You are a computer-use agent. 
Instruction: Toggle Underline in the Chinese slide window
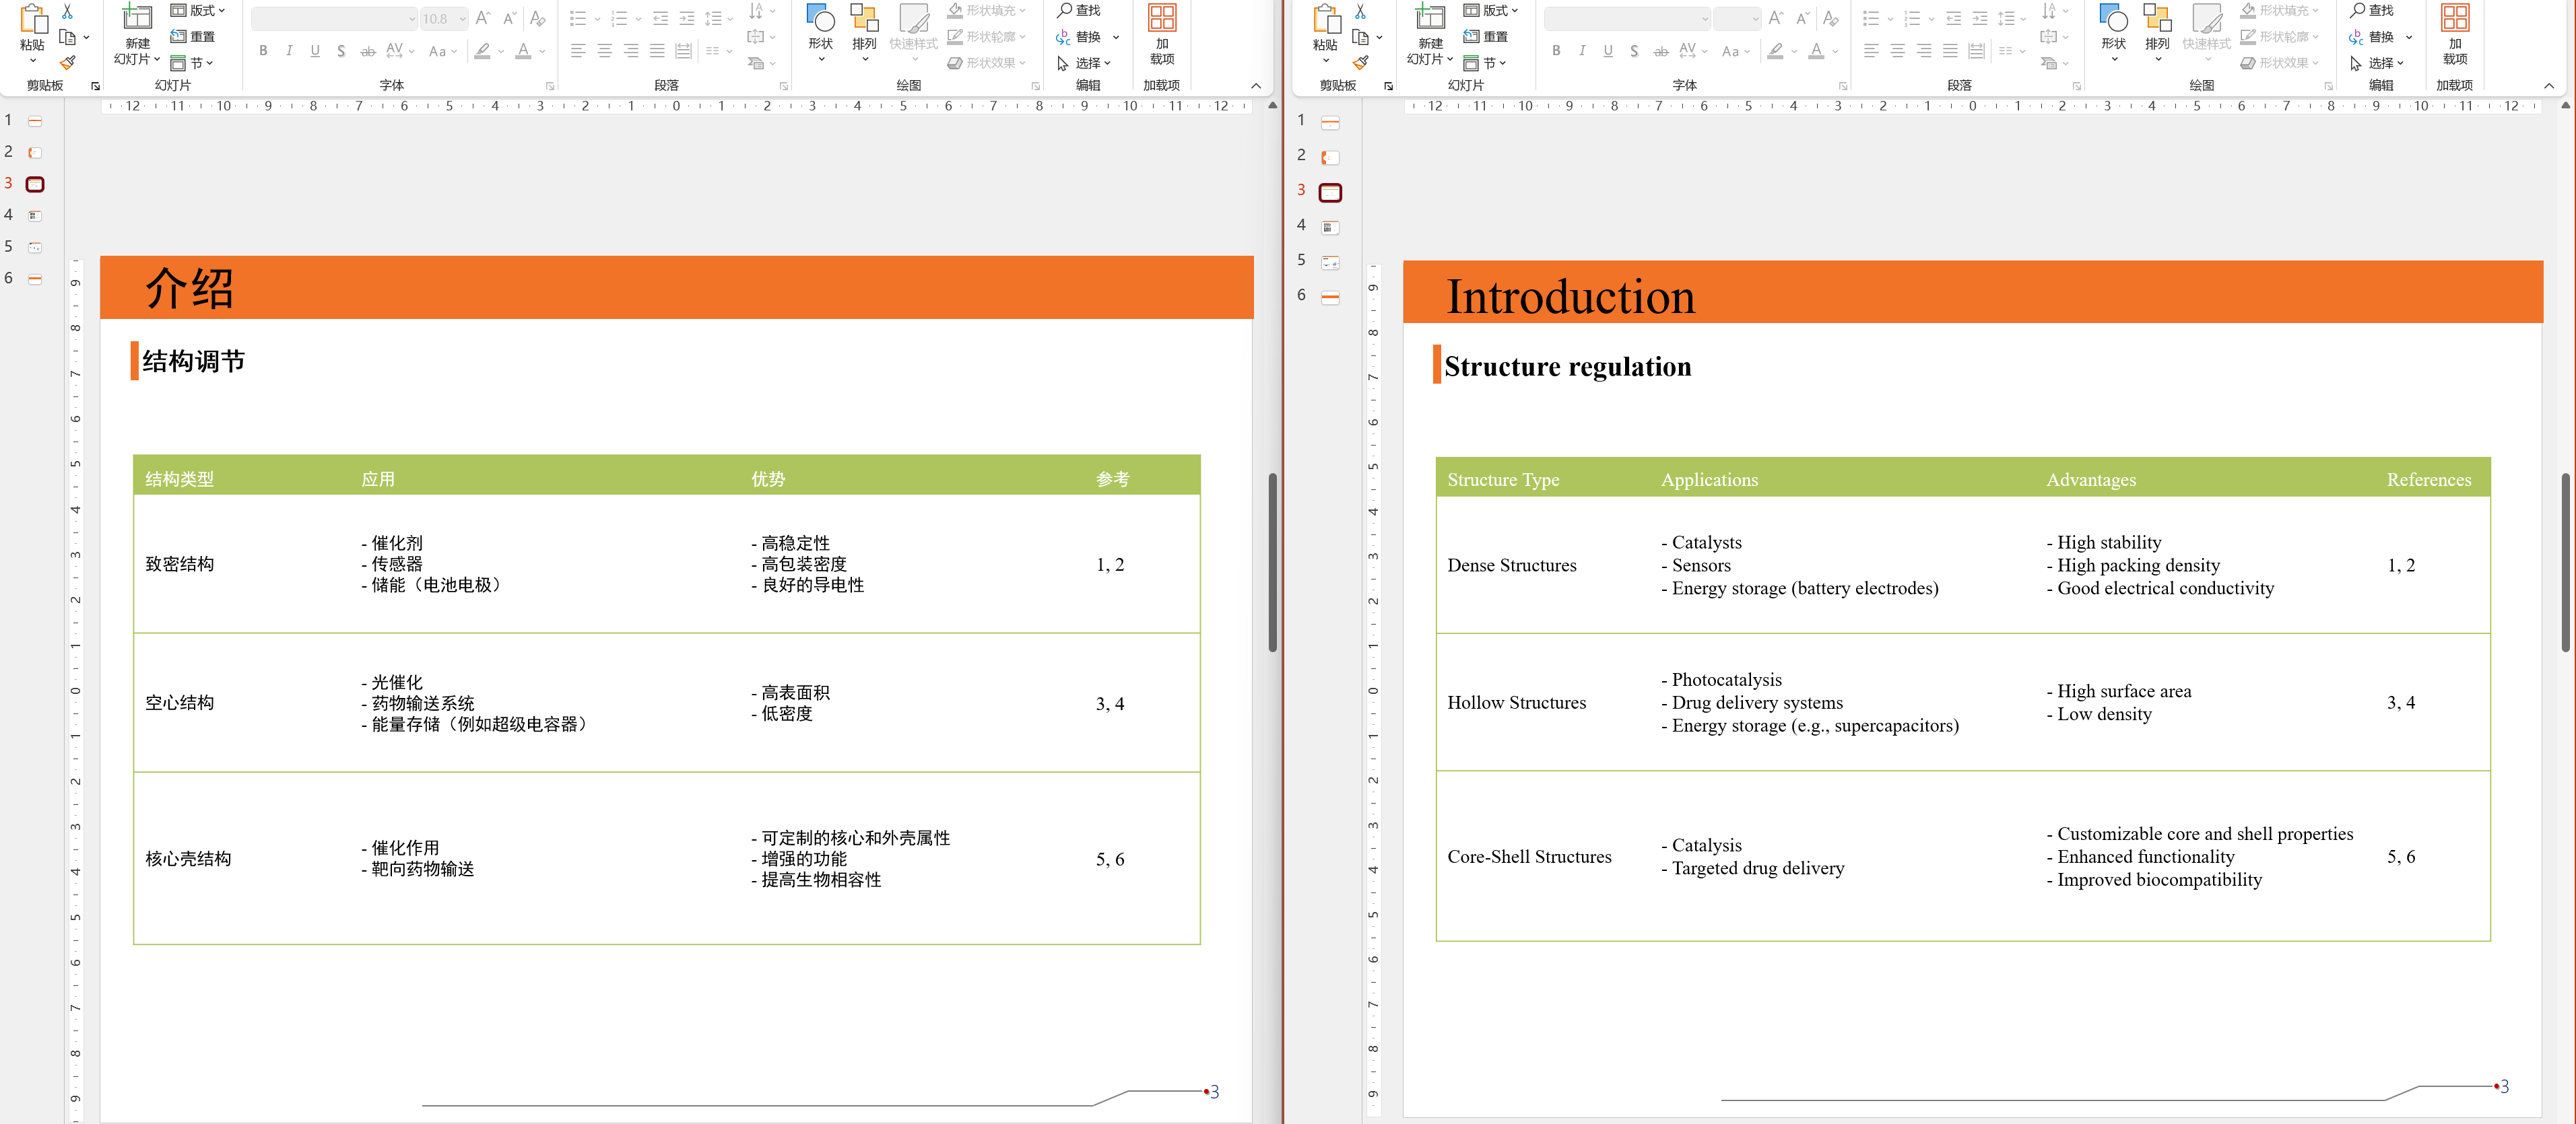315,50
